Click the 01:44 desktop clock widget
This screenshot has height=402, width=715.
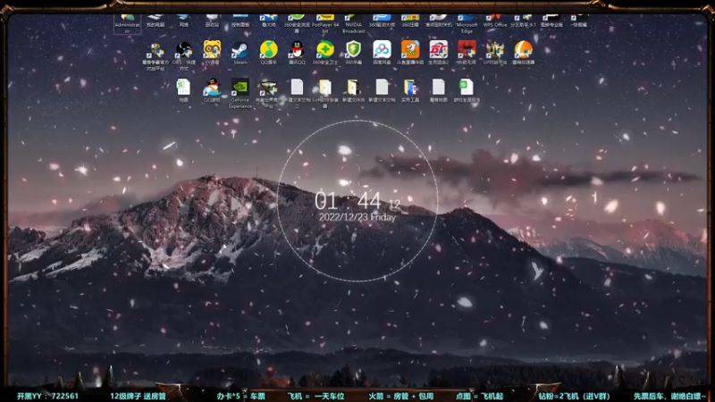(x=357, y=200)
